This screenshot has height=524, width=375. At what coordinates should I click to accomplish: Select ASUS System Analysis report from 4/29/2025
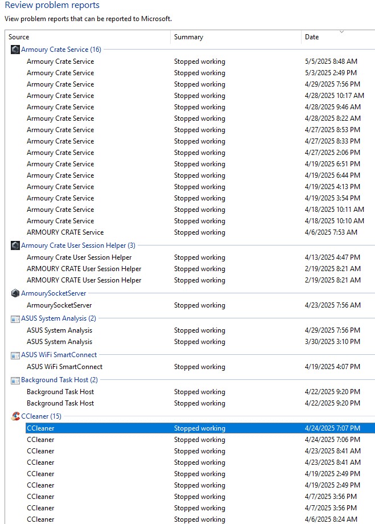pos(200,330)
